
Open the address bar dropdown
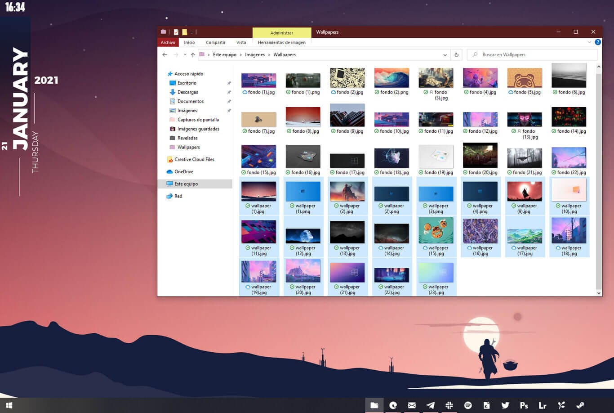tap(445, 54)
